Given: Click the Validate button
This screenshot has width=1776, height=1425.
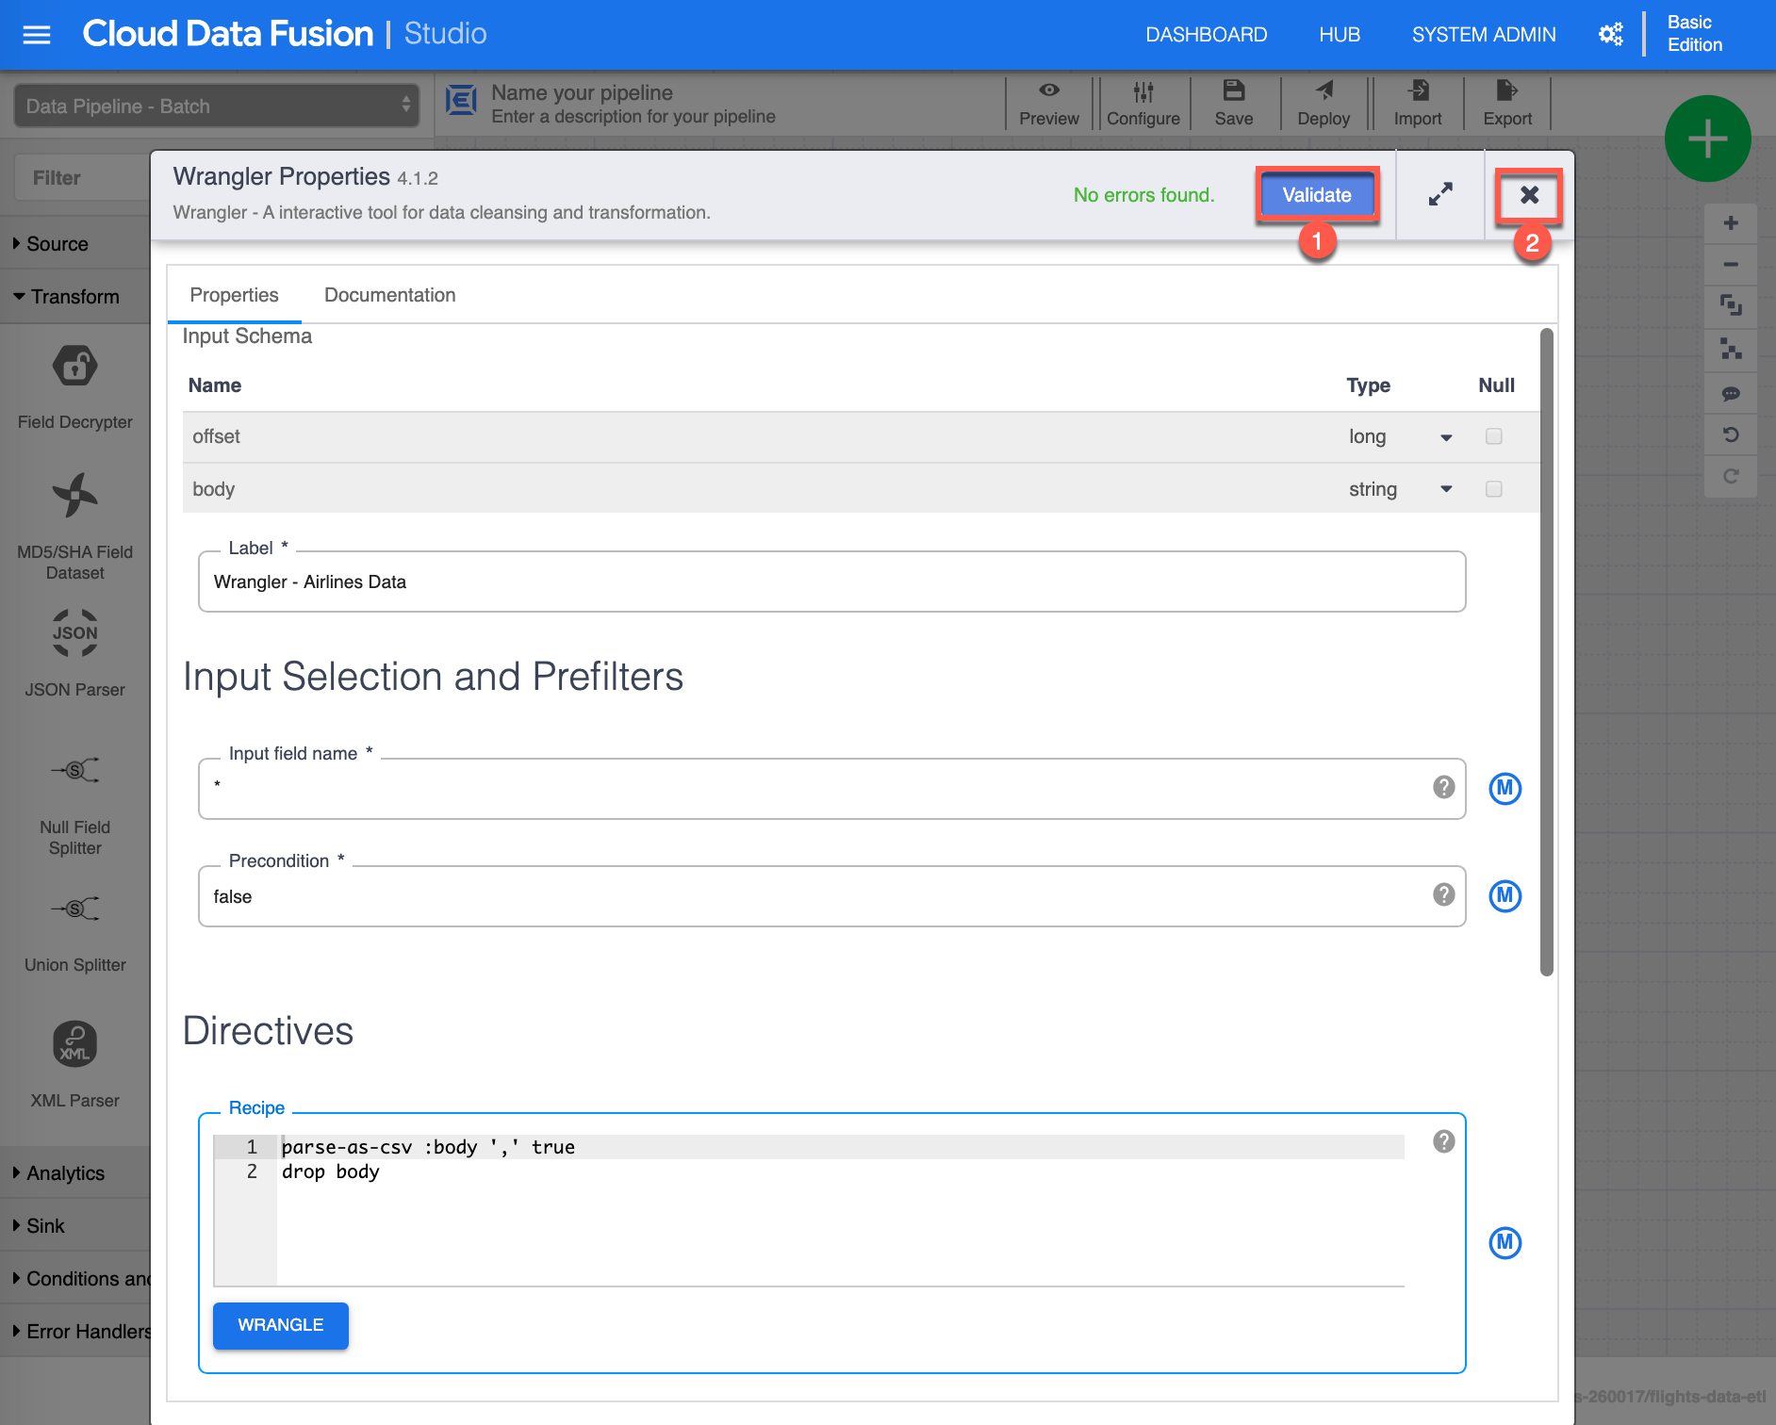Looking at the screenshot, I should pos(1316,195).
